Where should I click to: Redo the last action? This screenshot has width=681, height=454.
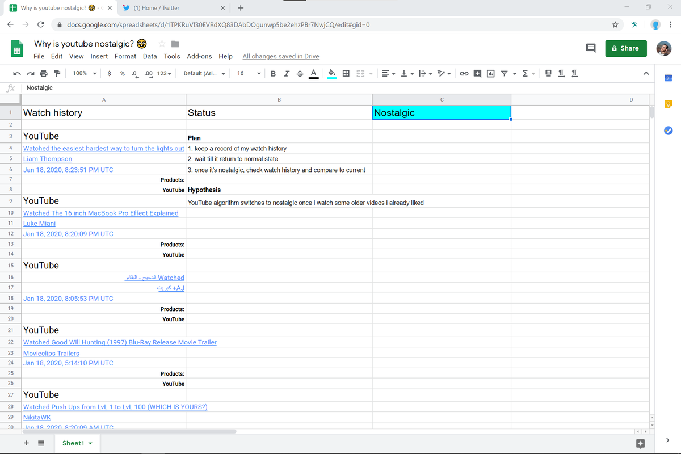pos(31,74)
